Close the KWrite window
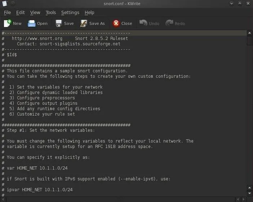253x202 pixels. click(x=248, y=3)
